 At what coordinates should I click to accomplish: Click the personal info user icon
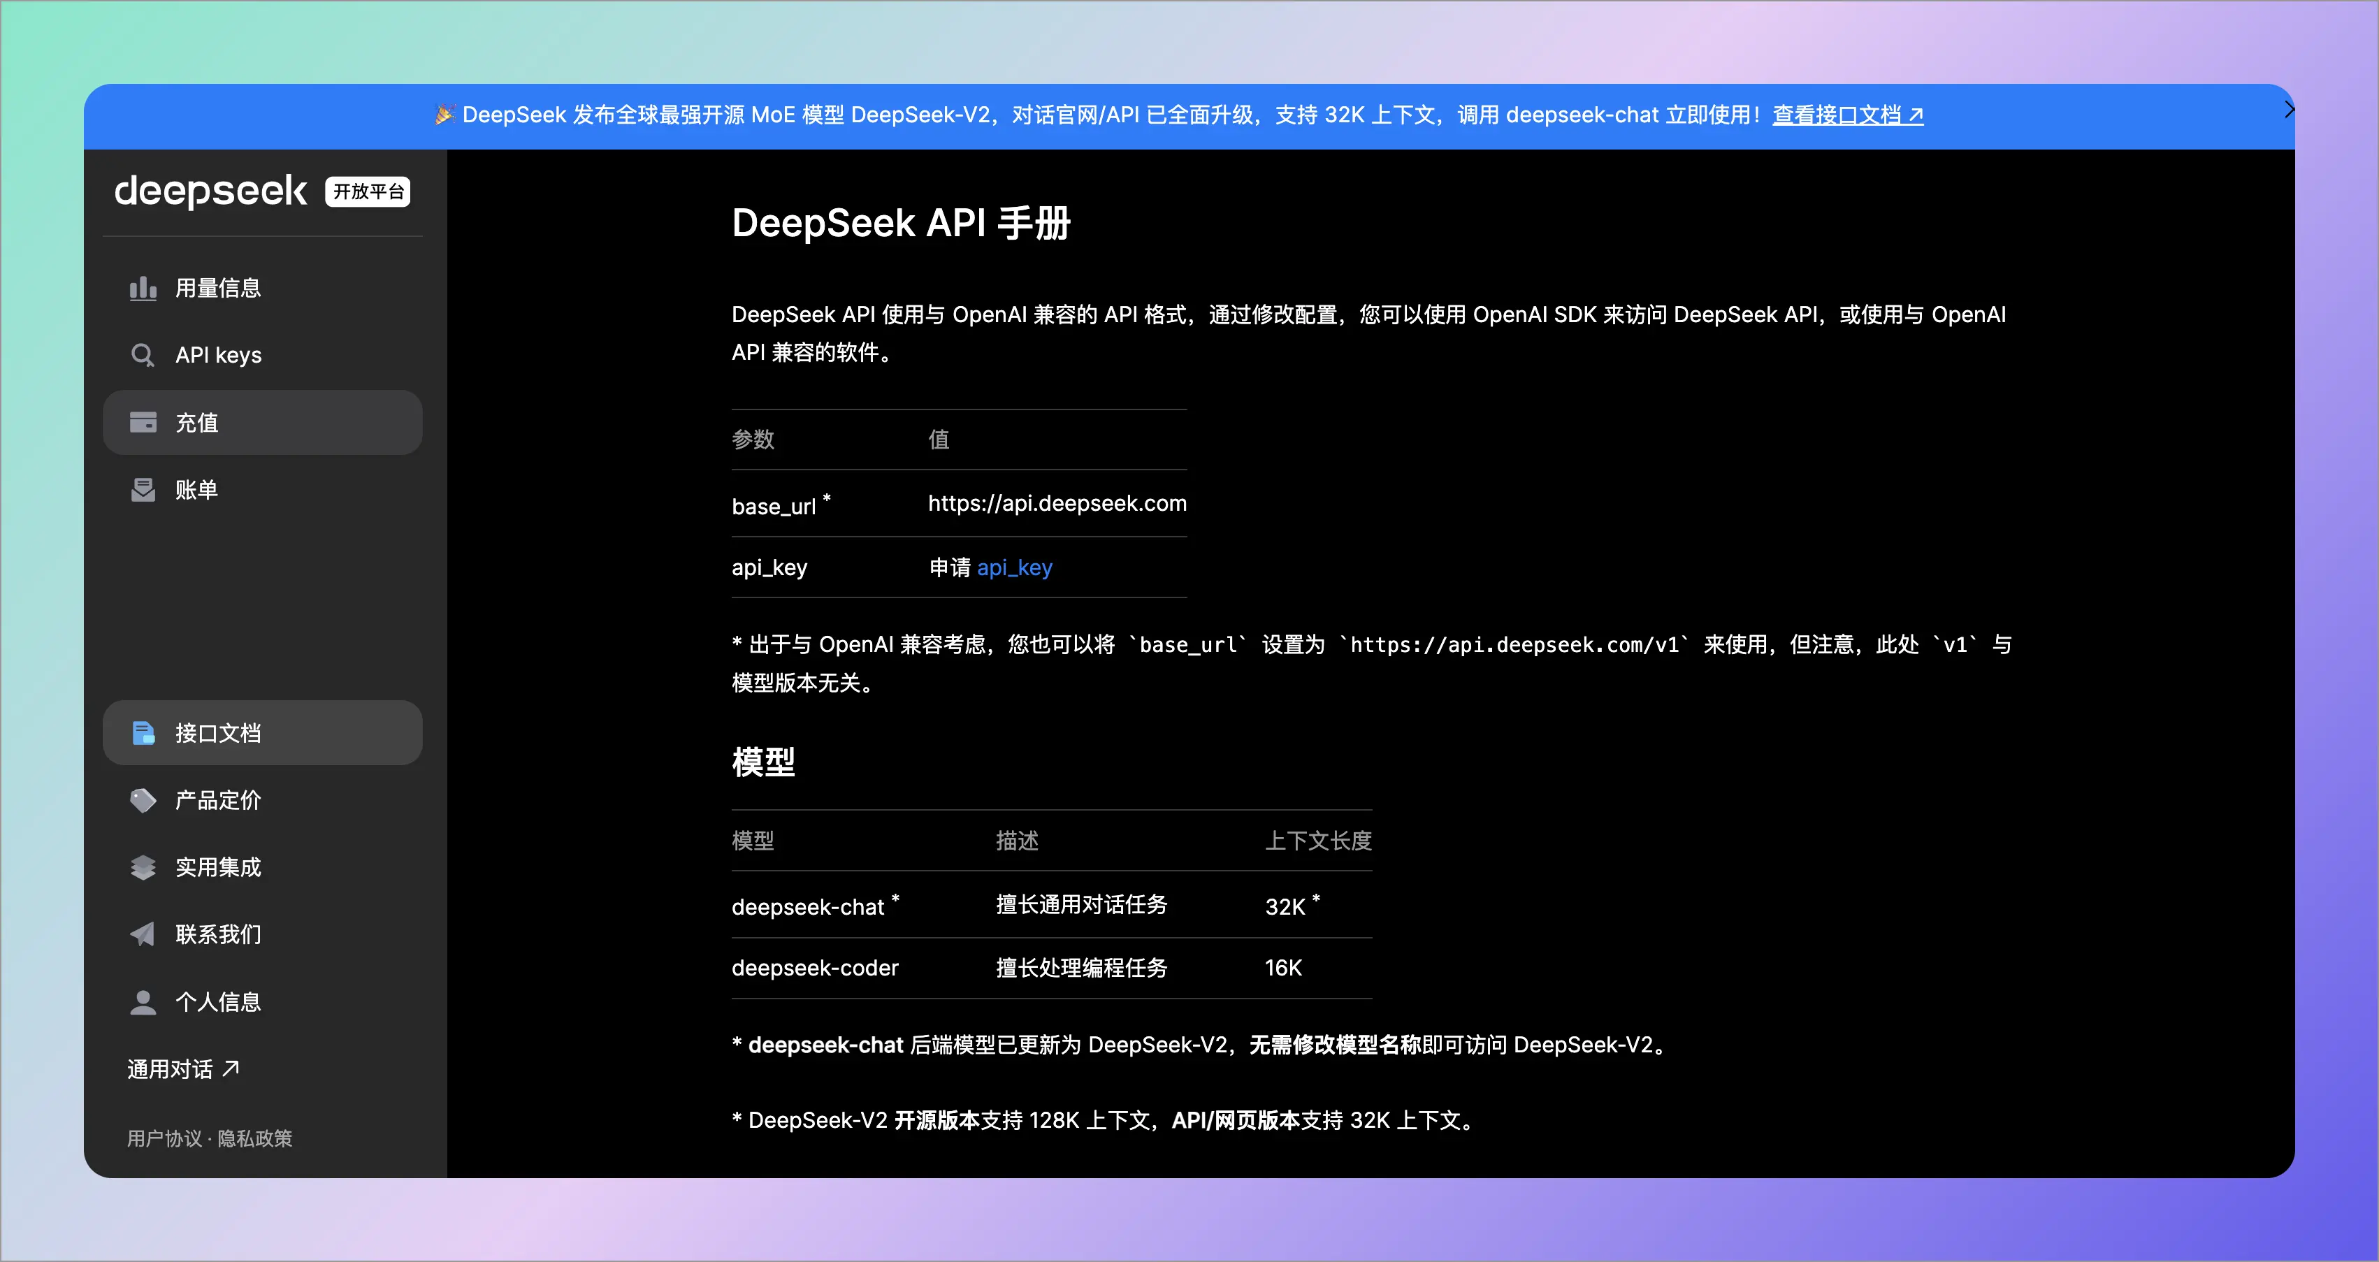[143, 1001]
